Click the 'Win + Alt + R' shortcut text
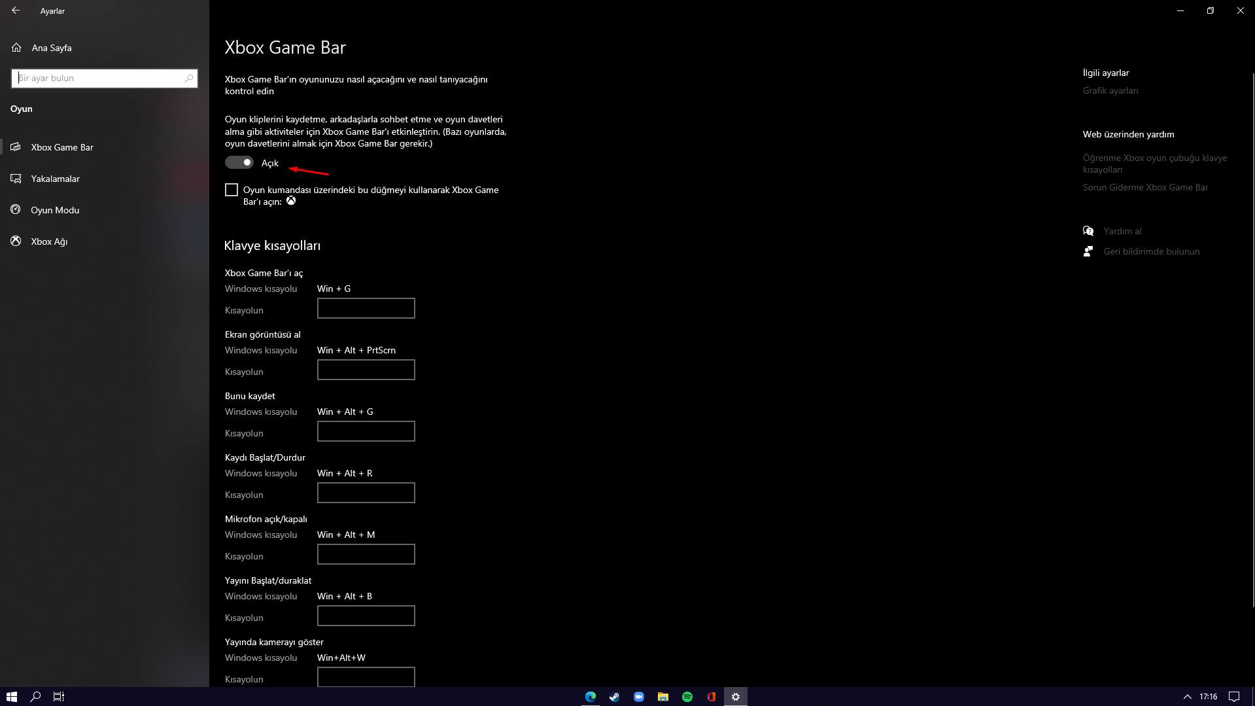 (345, 473)
